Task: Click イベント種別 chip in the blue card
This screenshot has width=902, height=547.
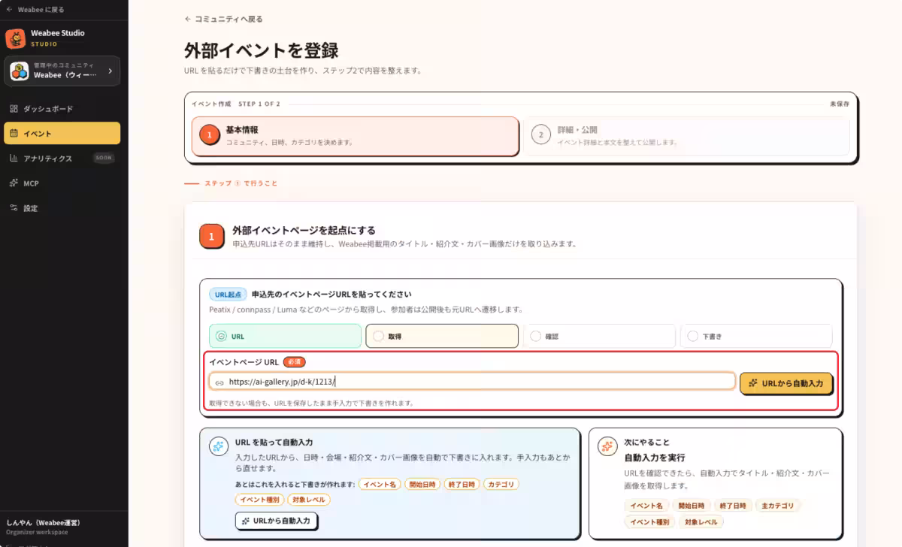Action: 259,500
